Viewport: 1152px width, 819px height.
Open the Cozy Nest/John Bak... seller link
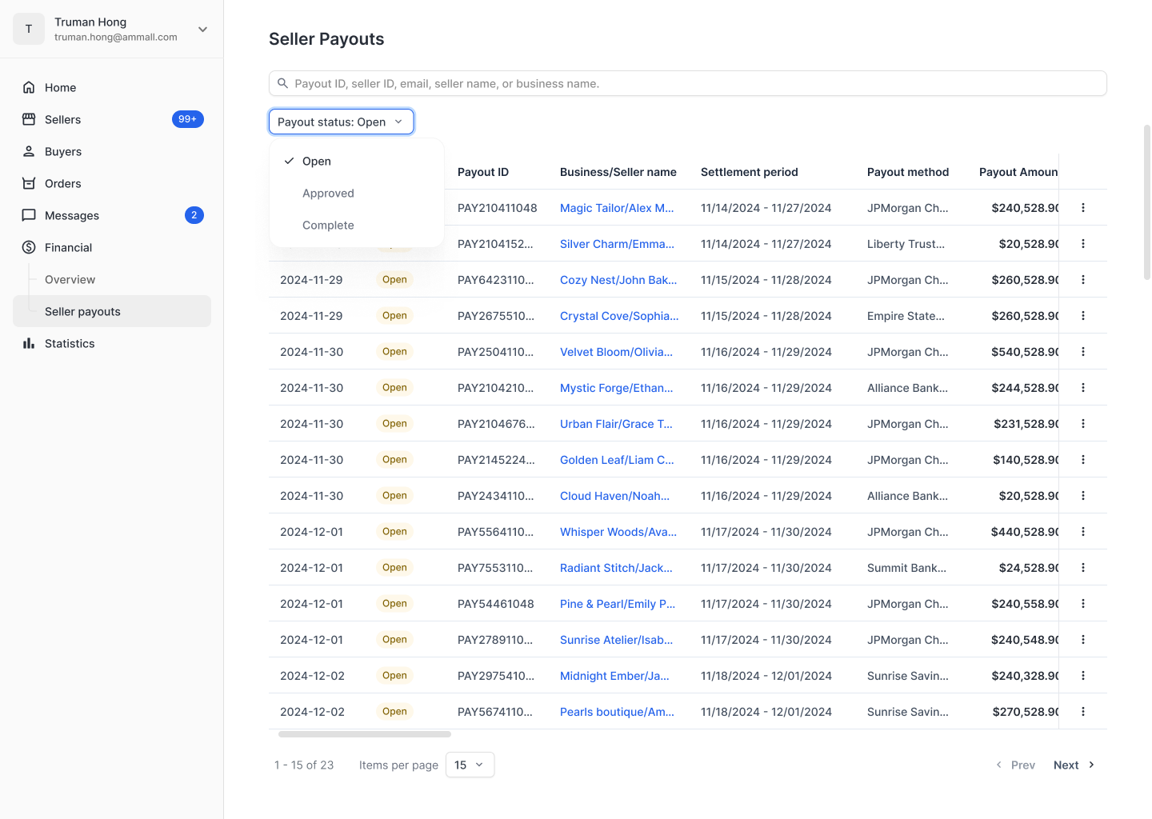[x=618, y=280]
